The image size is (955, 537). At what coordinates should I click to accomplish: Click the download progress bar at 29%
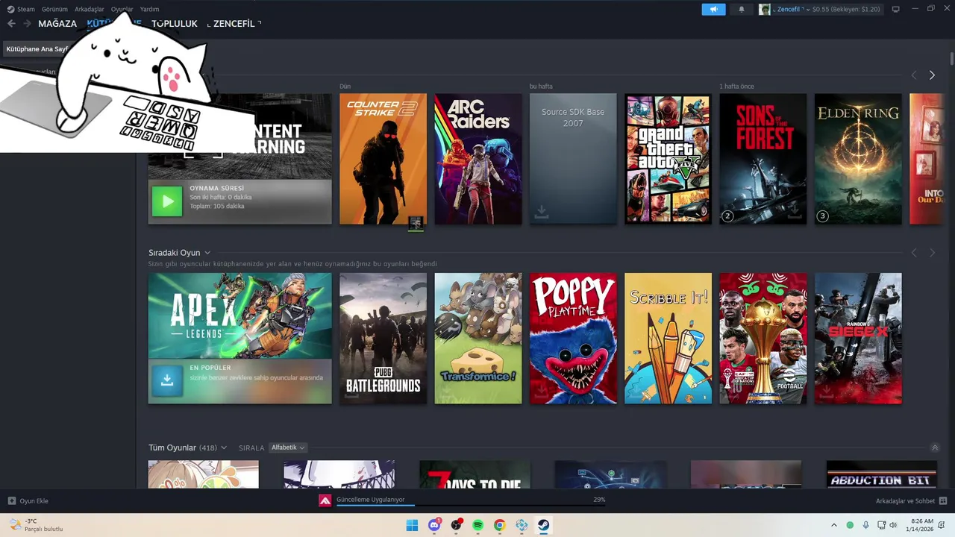(x=471, y=505)
